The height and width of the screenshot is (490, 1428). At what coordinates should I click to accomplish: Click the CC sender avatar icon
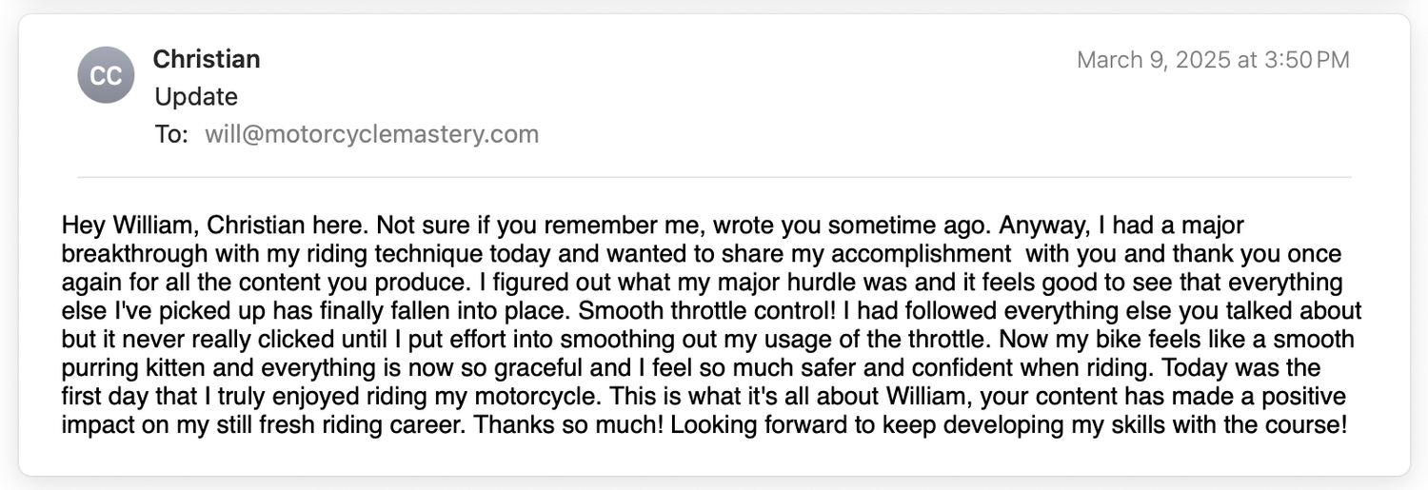[106, 75]
